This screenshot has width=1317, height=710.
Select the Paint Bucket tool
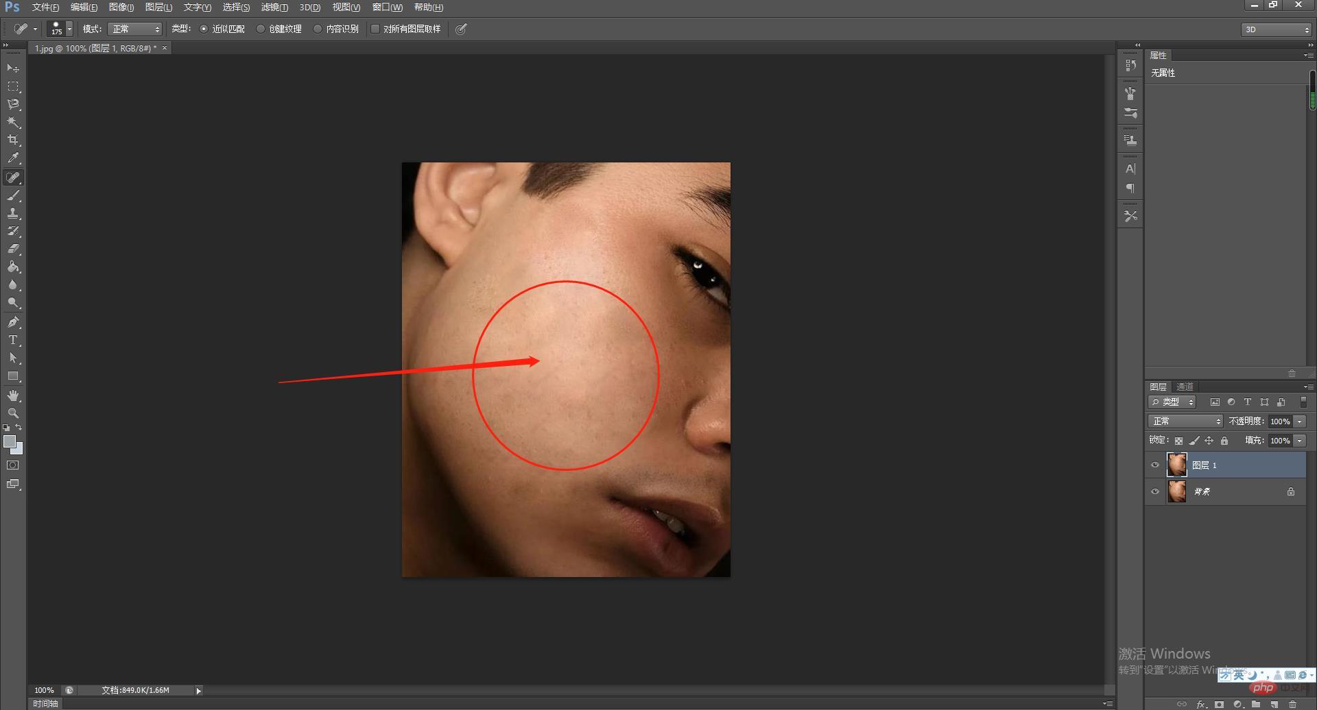click(13, 267)
